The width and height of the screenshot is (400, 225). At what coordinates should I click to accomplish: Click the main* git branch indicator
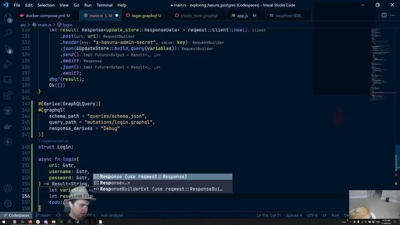coord(43,215)
